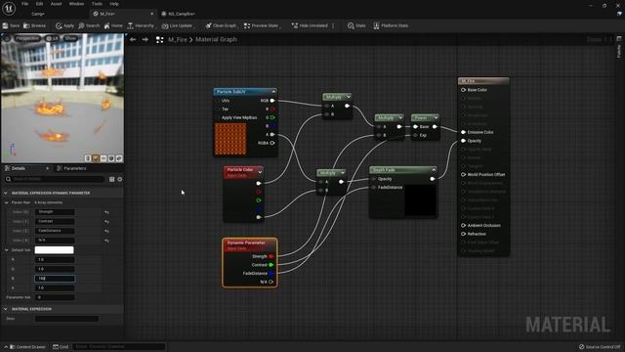Click the Desc field under Material Expression
Viewport: 625px width, 352px height.
[x=66, y=319]
